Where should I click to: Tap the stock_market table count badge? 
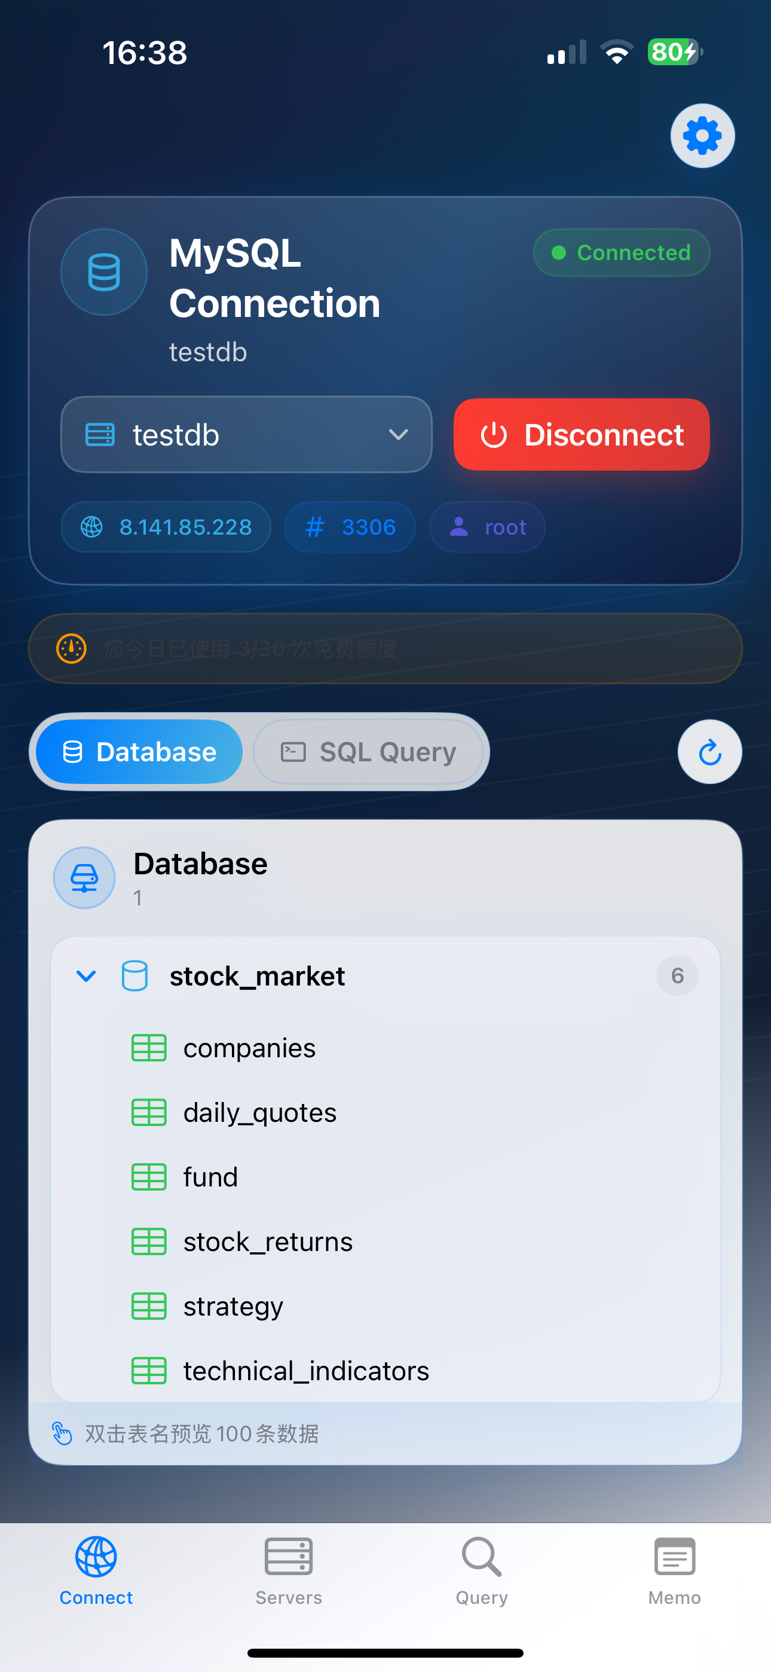click(678, 975)
